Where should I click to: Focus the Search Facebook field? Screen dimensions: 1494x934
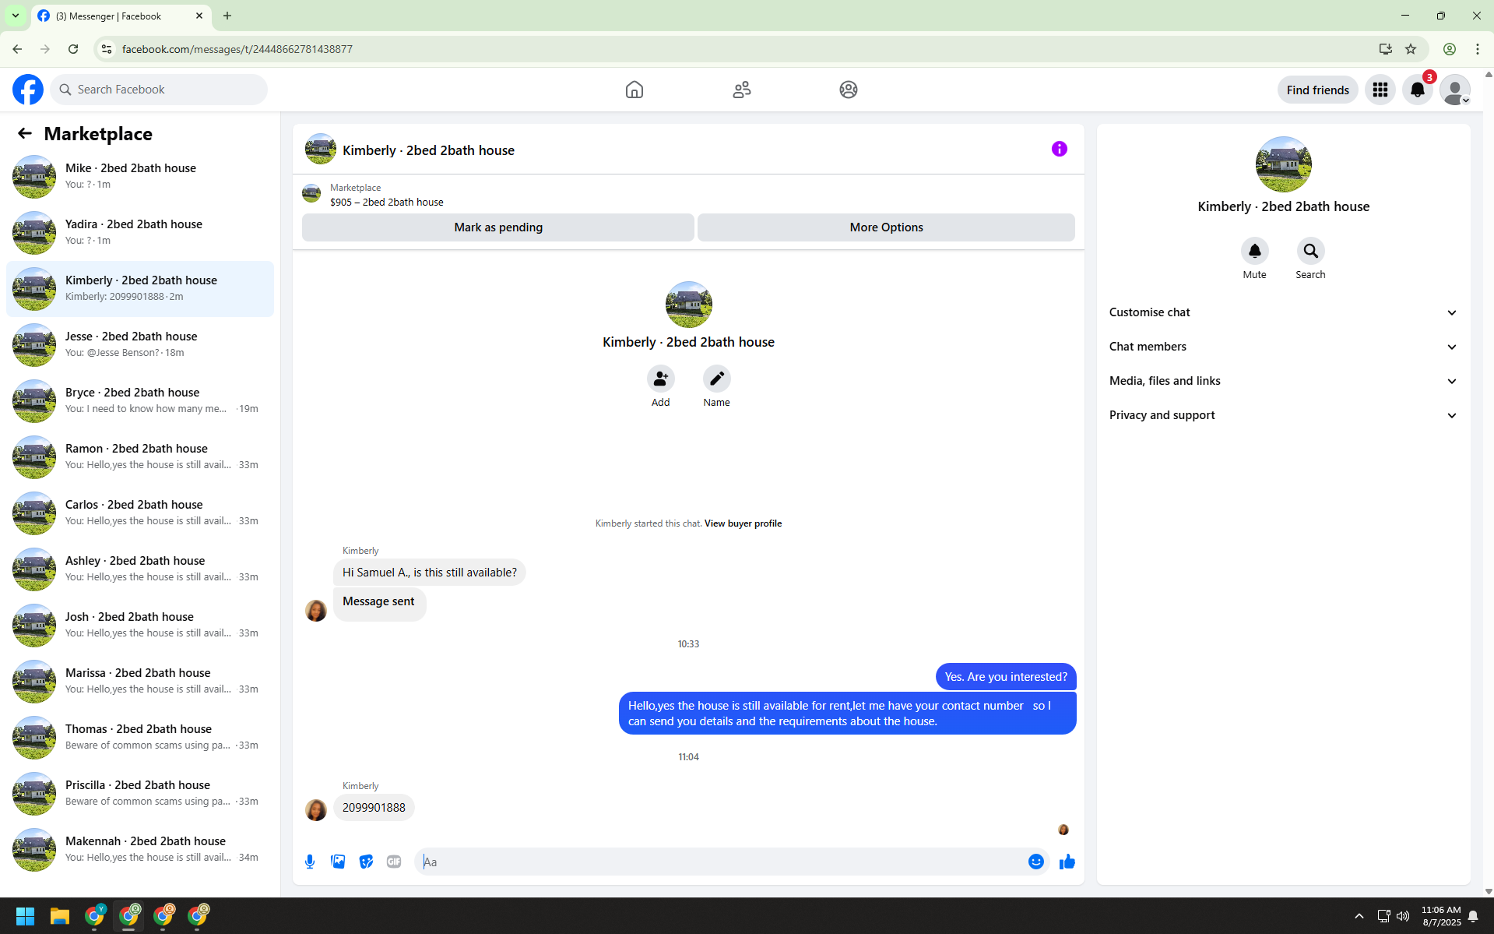(159, 90)
